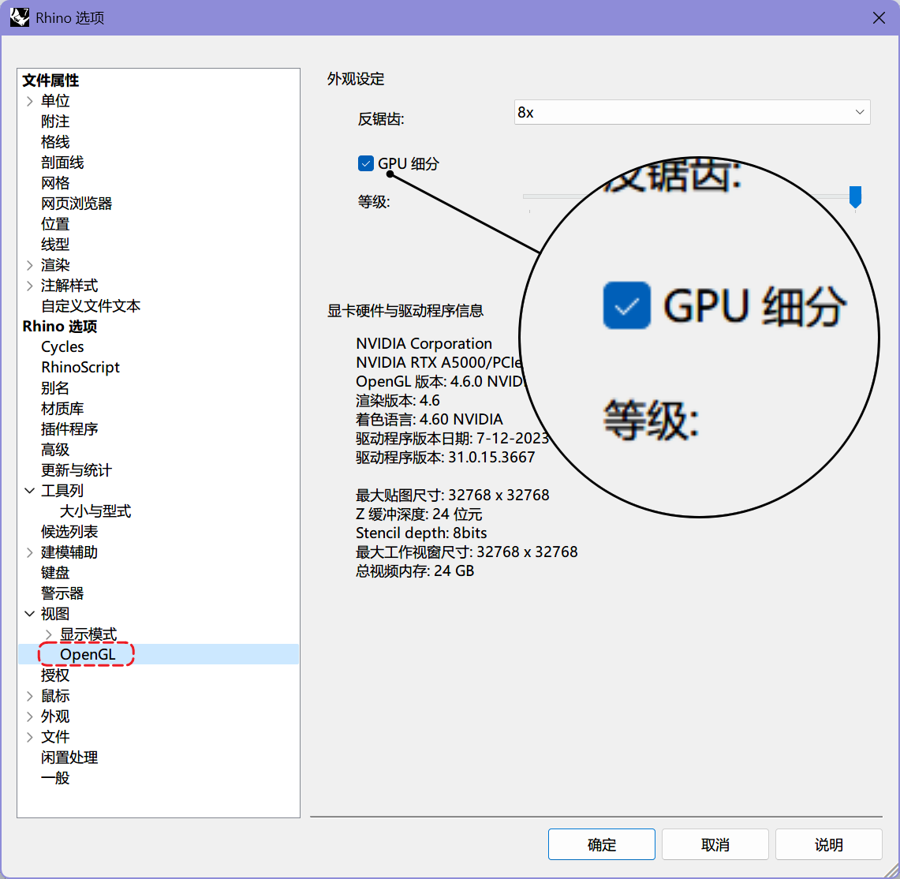Viewport: 900px width, 879px height.
Task: Open the 候选列表 settings page
Action: coord(69,532)
